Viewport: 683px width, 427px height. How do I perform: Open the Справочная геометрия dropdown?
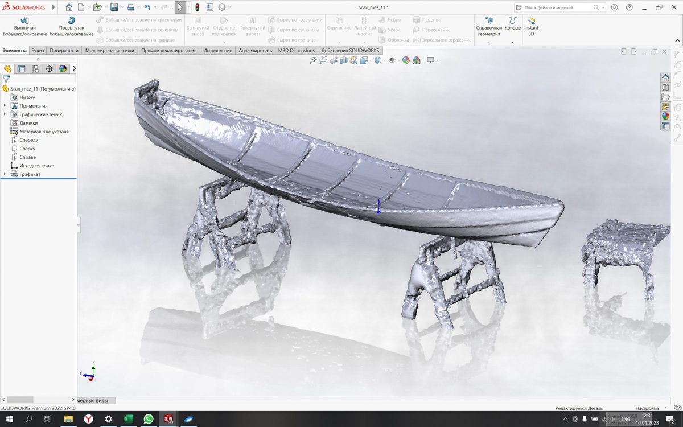(x=489, y=42)
